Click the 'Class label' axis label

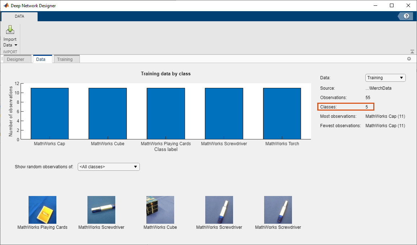tap(166, 150)
